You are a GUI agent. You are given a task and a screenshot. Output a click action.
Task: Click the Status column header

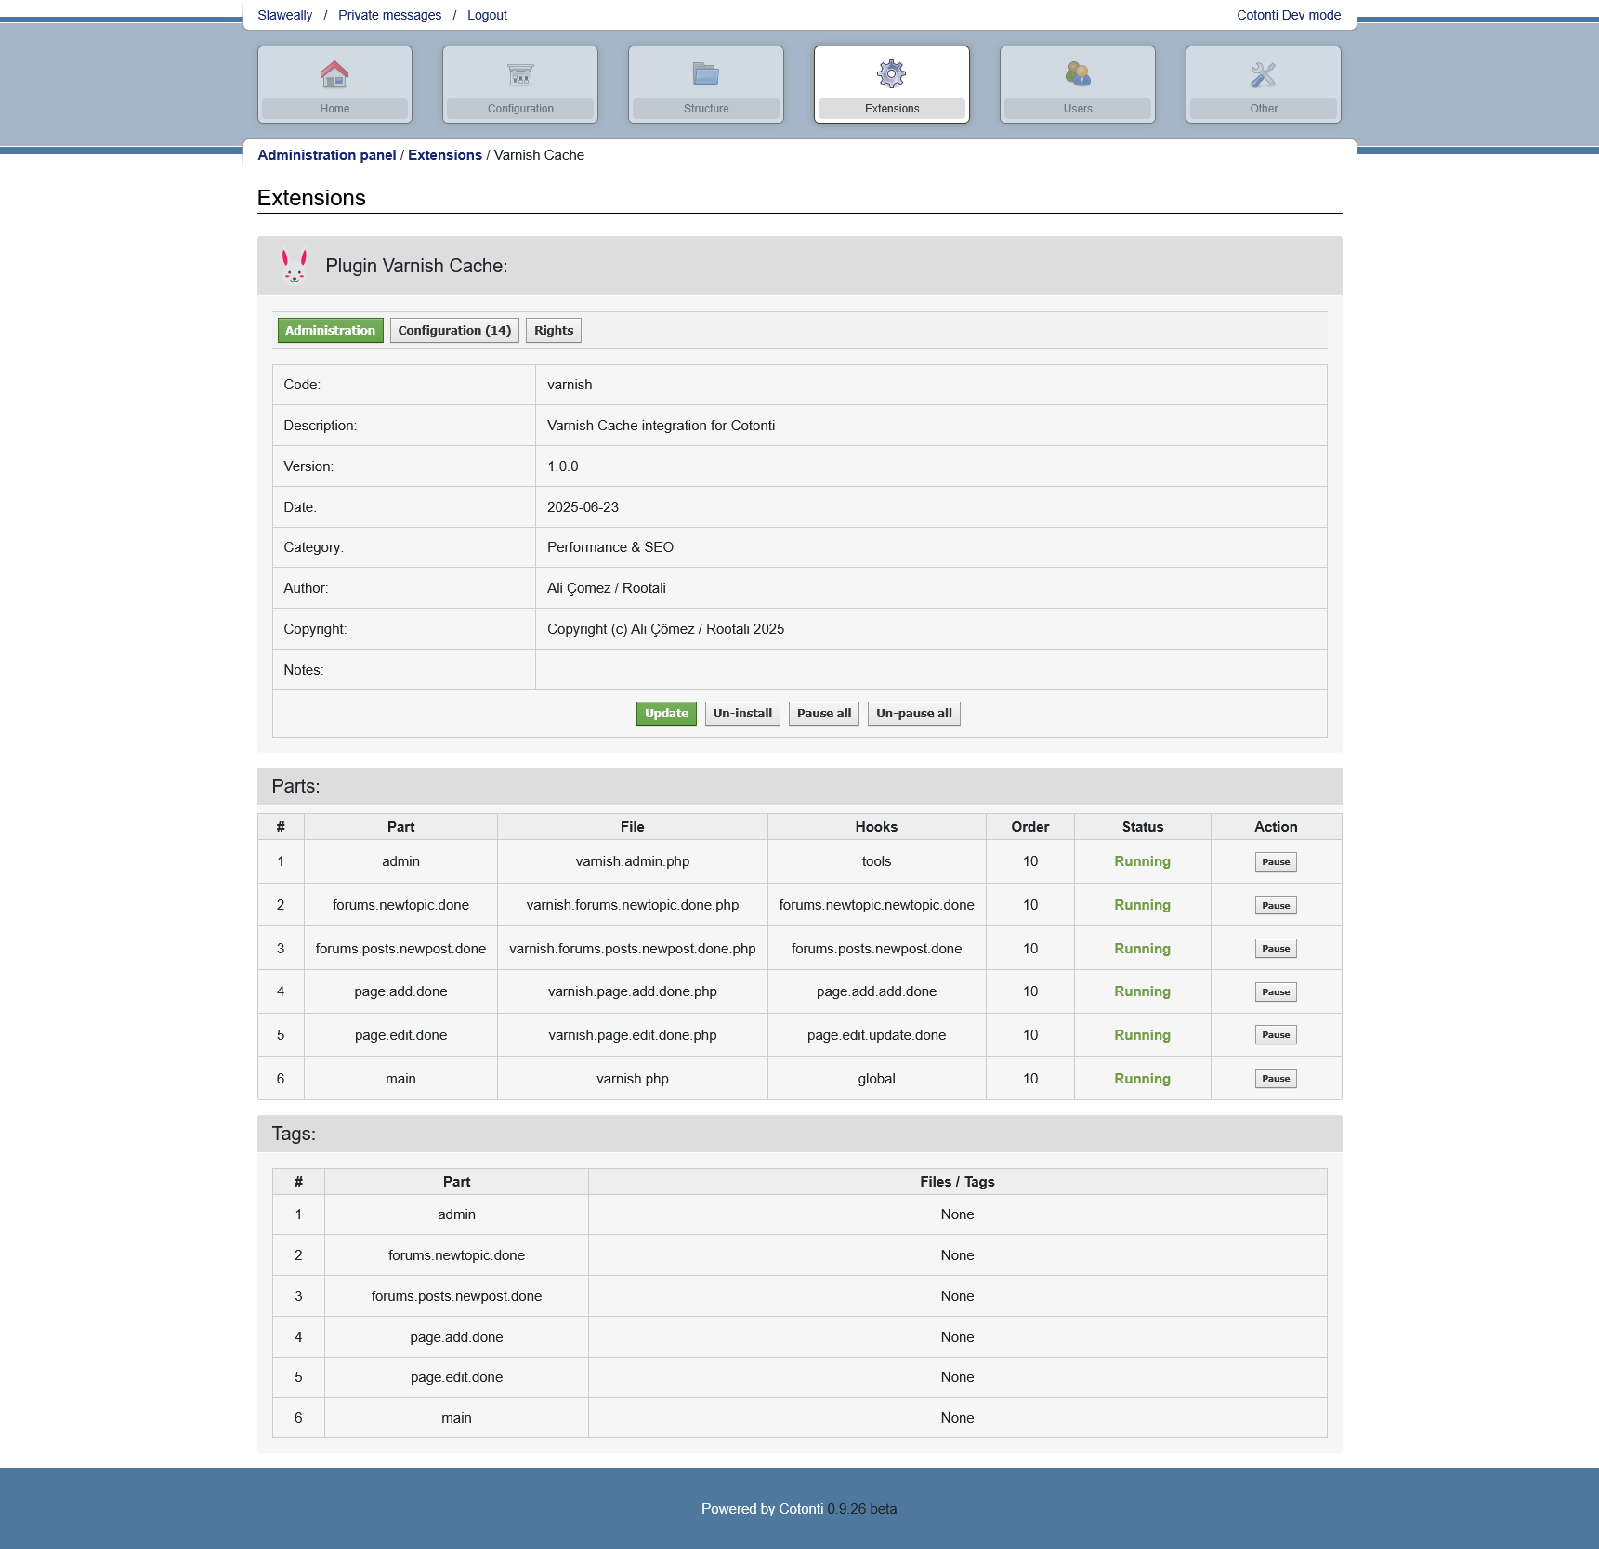[1142, 827]
